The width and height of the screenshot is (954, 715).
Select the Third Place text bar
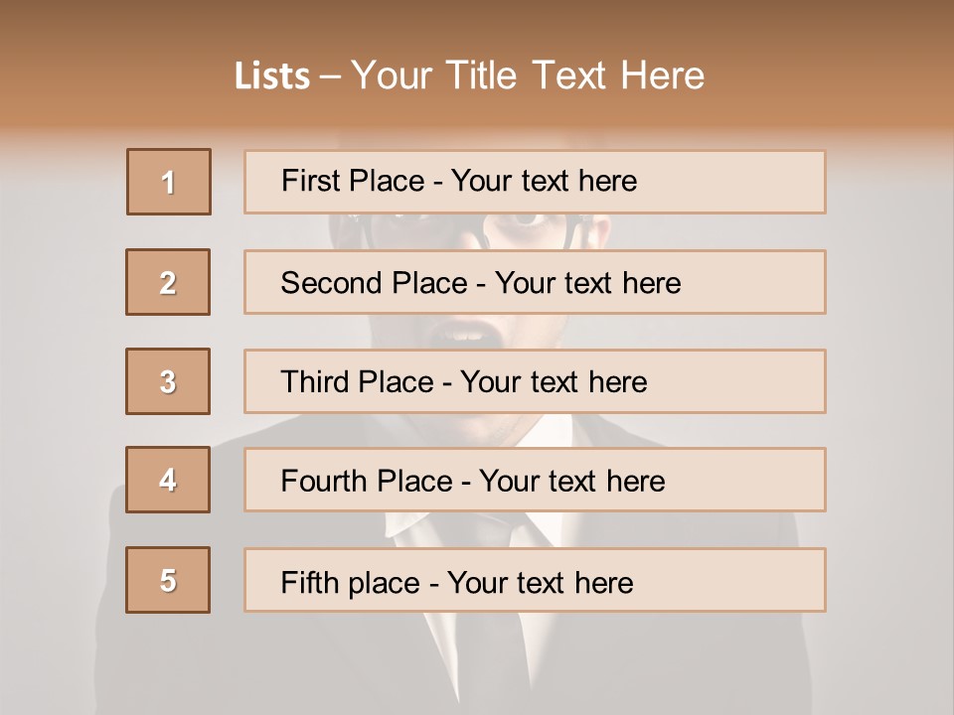coord(535,381)
